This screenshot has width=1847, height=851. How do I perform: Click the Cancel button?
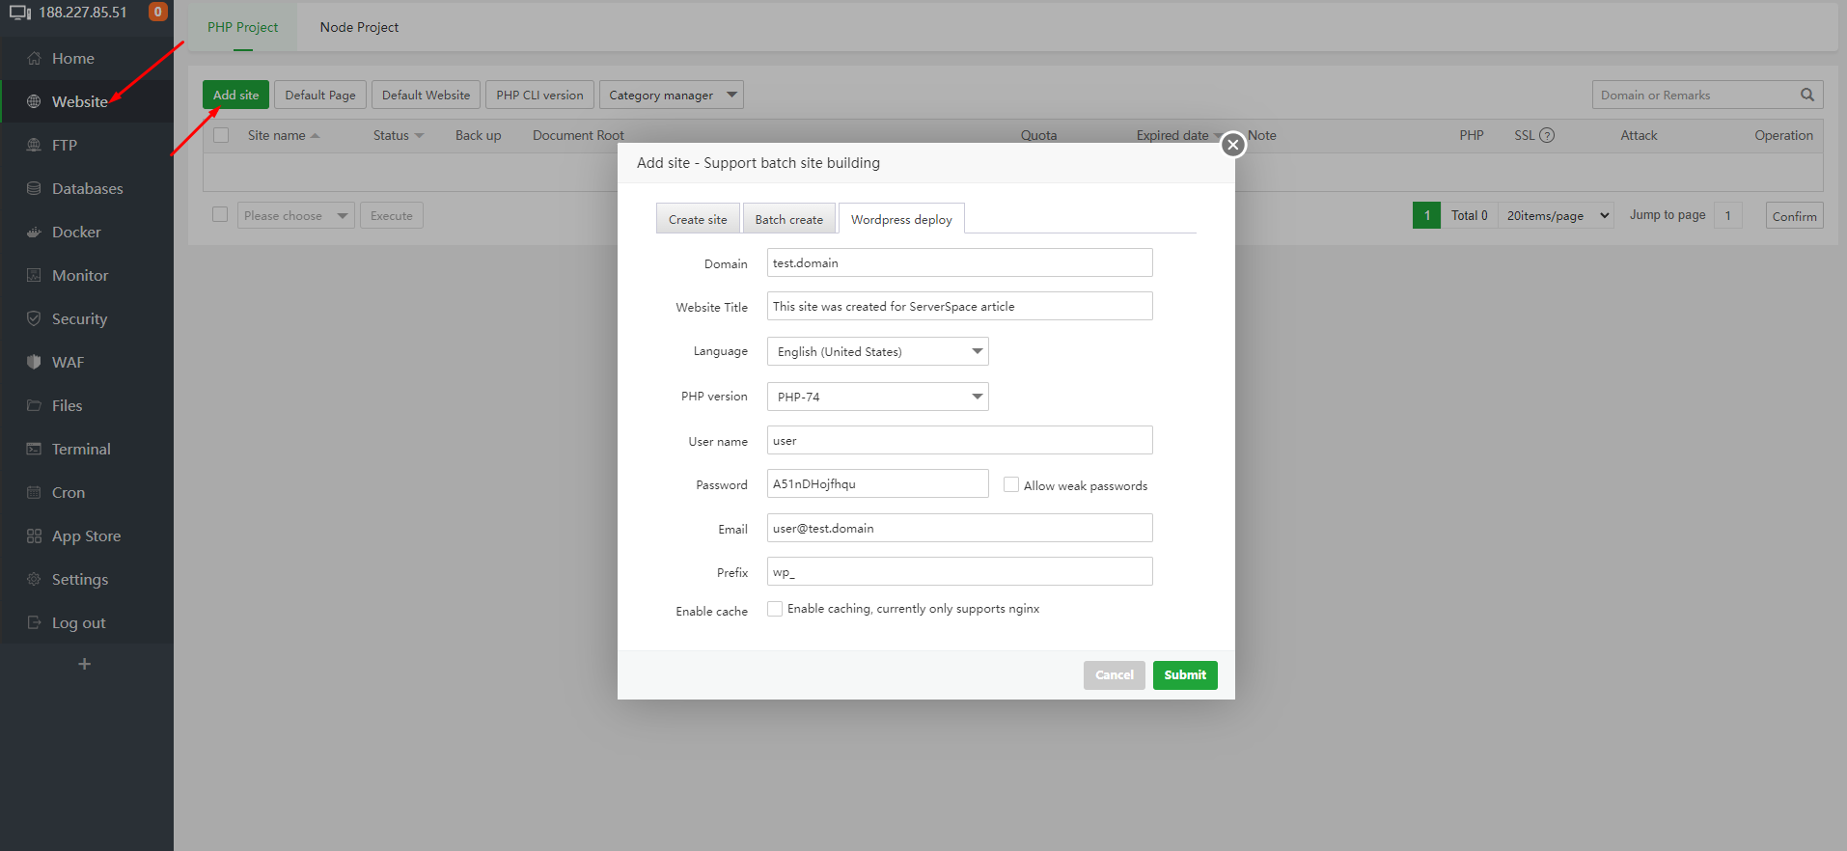click(1115, 675)
